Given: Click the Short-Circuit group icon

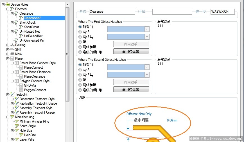Looking at the screenshot, I should (17, 22).
